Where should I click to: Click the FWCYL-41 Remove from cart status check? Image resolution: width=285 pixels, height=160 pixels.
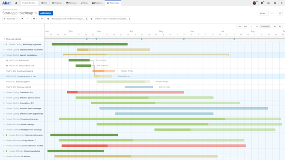pos(7,66)
